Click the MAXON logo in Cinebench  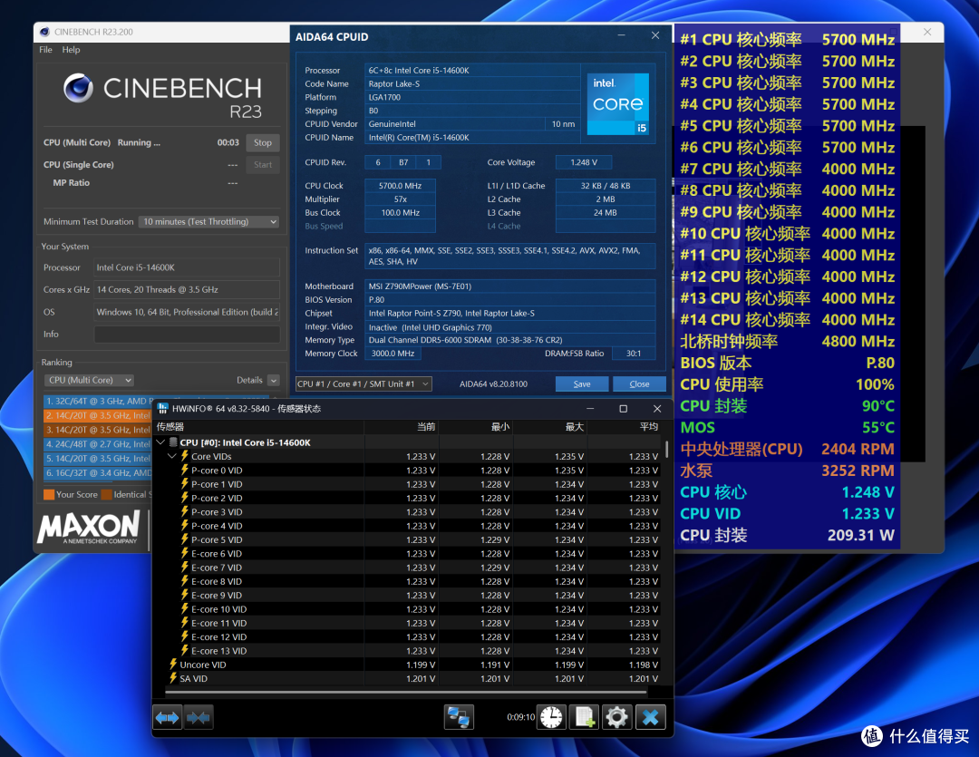(x=89, y=527)
